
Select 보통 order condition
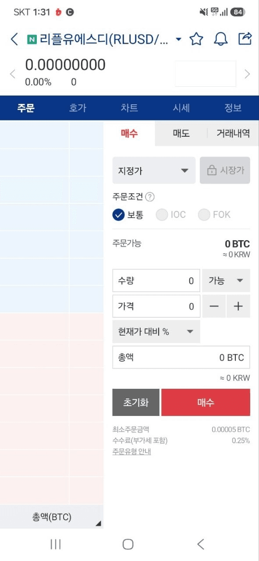click(128, 215)
